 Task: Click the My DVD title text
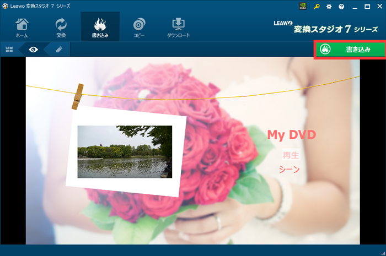coord(292,135)
